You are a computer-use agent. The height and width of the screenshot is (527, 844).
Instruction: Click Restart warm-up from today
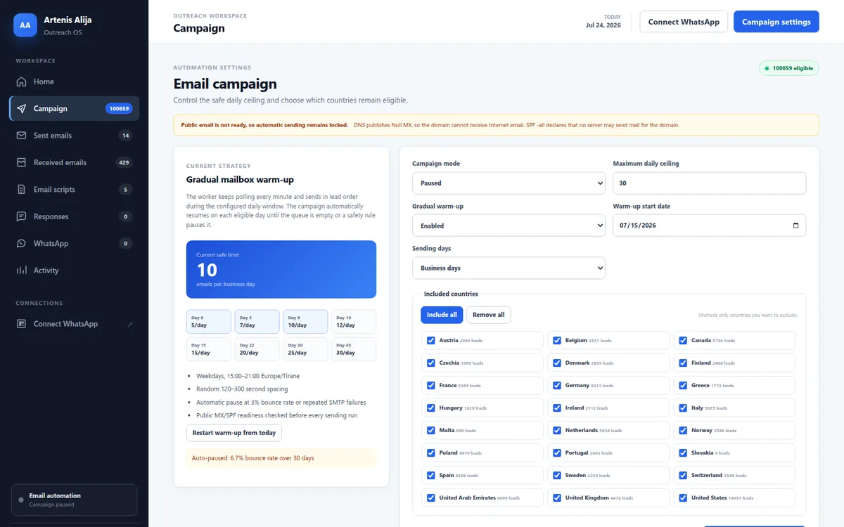coord(234,433)
